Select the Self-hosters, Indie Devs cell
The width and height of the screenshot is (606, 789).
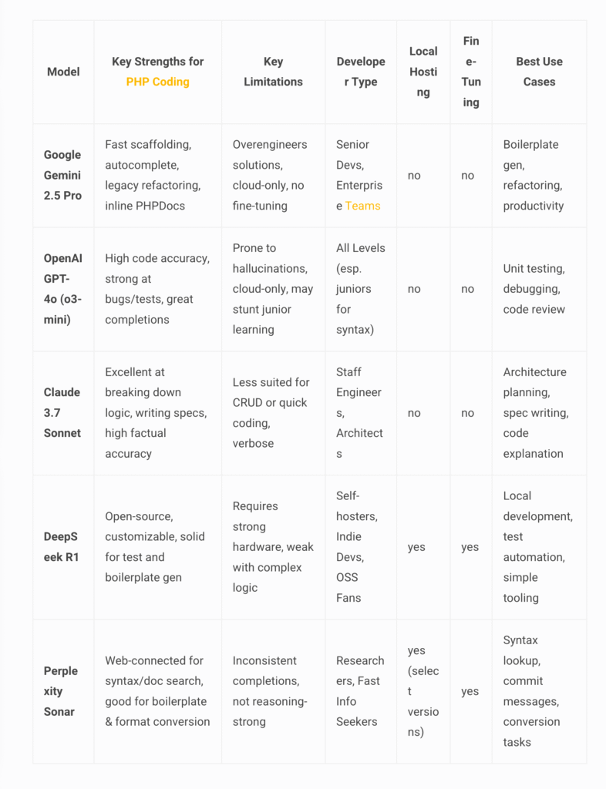coord(359,547)
